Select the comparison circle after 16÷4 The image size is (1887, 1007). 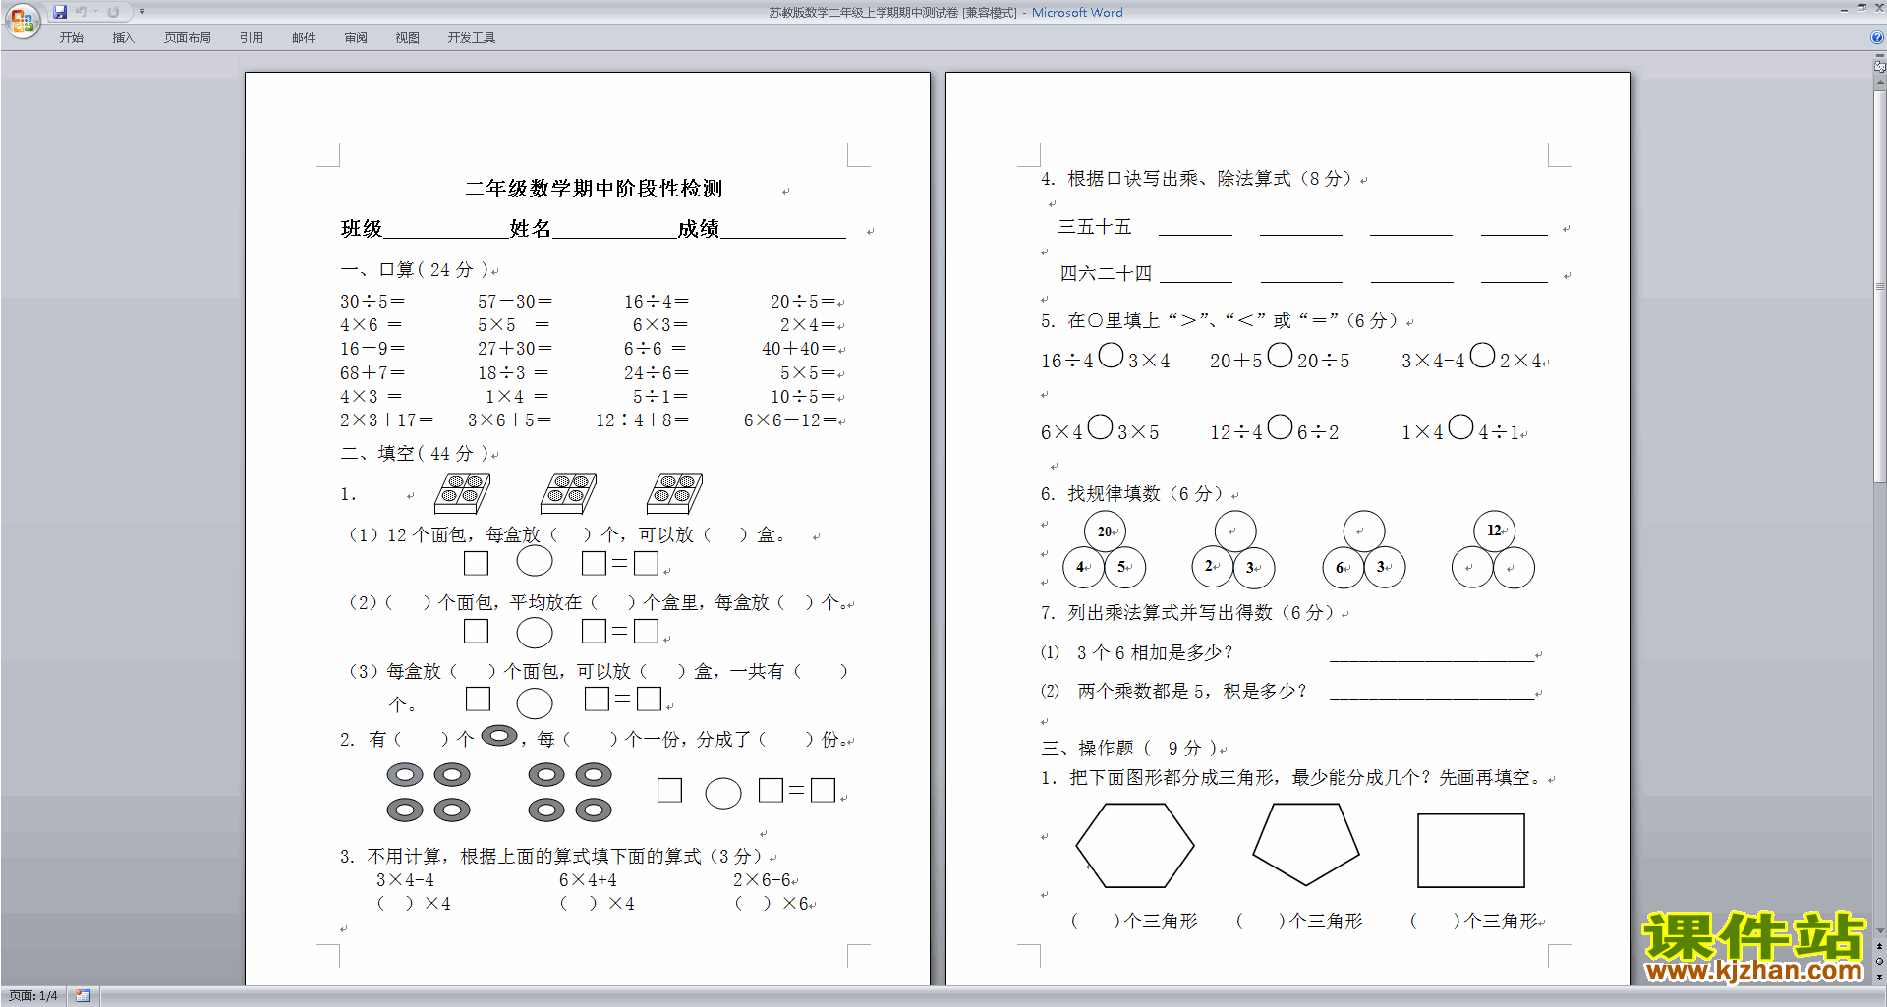coord(1111,355)
